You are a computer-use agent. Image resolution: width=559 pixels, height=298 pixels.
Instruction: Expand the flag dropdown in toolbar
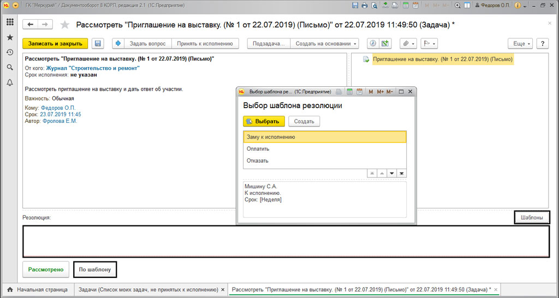pyautogui.click(x=429, y=44)
